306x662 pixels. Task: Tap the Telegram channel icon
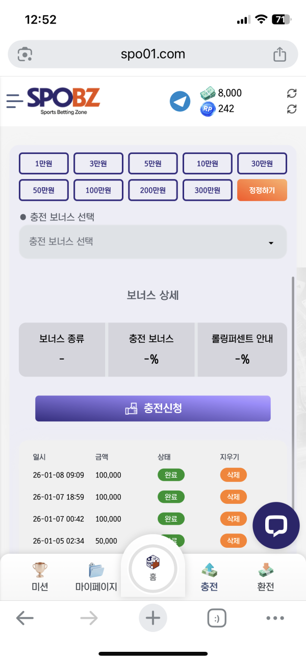click(x=180, y=101)
